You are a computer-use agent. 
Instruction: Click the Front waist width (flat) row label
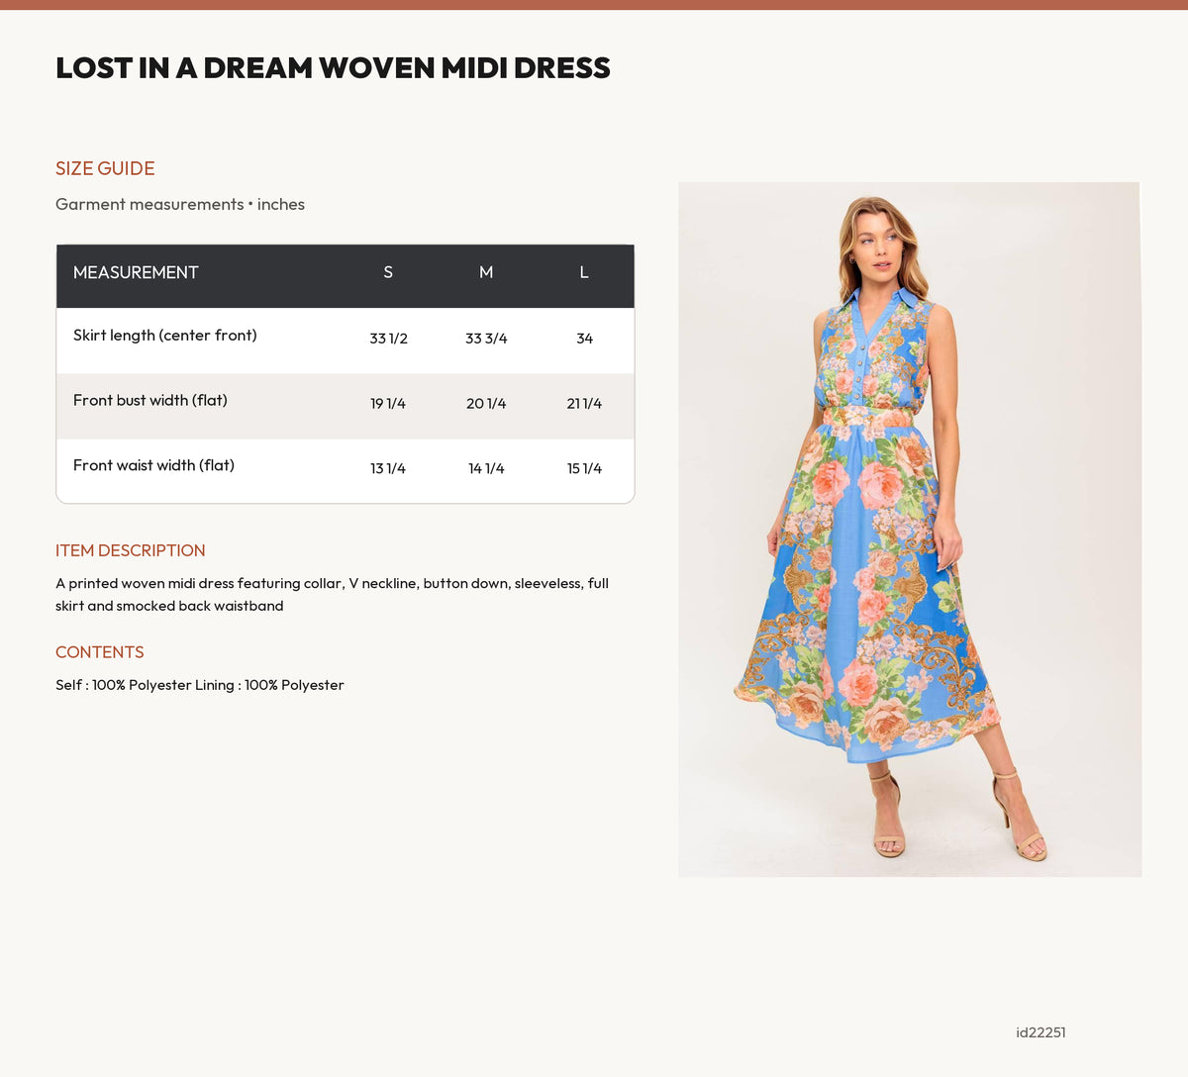coord(153,465)
